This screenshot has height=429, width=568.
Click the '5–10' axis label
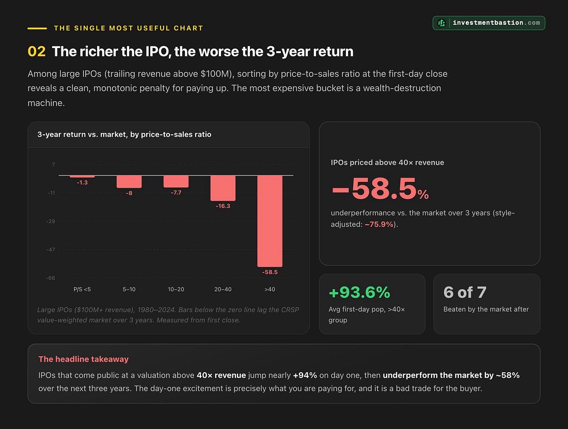(129, 289)
